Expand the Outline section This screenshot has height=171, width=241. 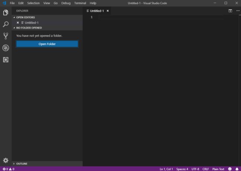[x=22, y=164]
